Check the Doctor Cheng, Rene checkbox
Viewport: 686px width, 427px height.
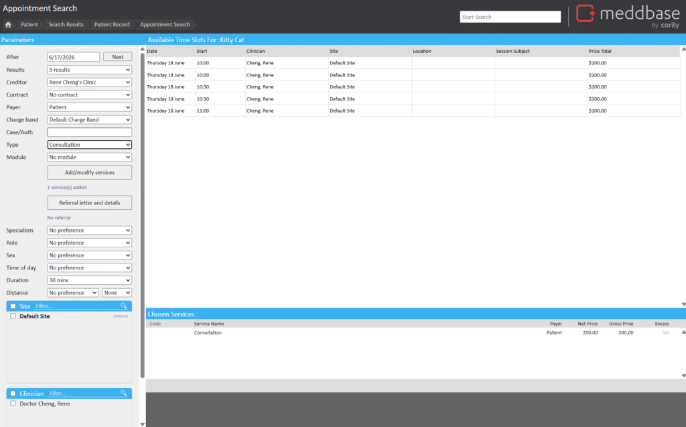(13, 404)
